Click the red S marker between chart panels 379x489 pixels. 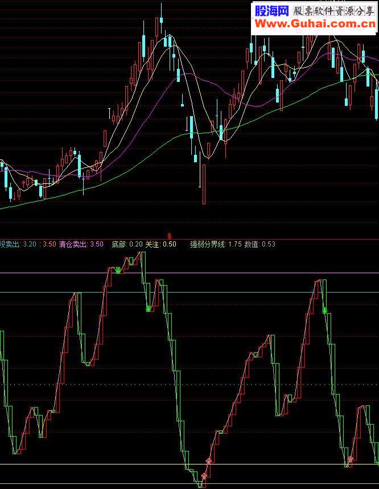coord(170,235)
